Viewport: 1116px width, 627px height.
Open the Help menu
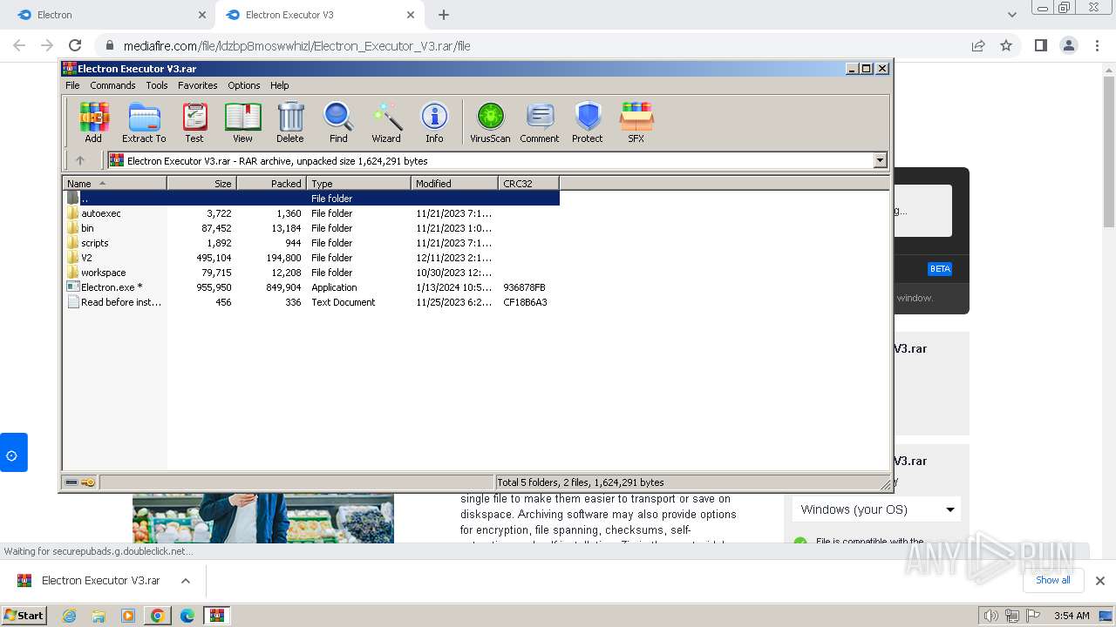click(280, 85)
